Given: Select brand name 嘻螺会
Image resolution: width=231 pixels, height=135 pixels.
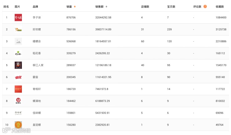Looking at the screenshot, I should coord(37,41).
